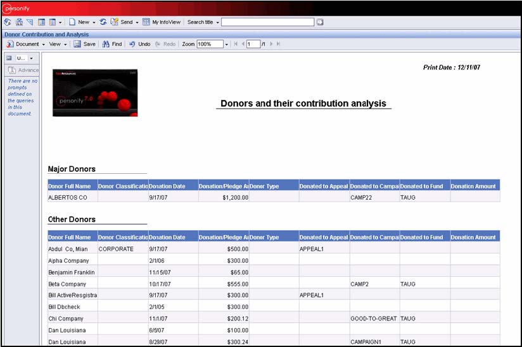Click the search go button beside the field
The height and width of the screenshot is (347, 522).
click(x=320, y=22)
